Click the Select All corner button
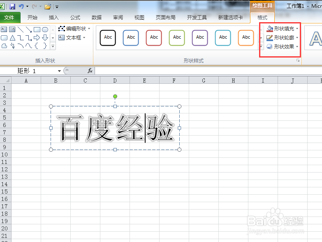322x242 pixels. (x=5, y=80)
